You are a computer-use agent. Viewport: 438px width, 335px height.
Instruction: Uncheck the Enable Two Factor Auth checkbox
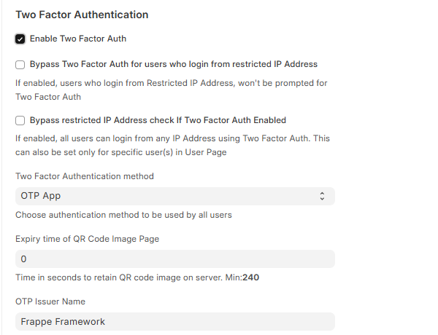(x=20, y=39)
